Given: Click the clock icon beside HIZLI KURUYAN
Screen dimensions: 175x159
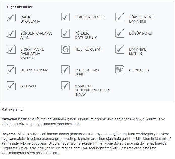Looking at the screenshot, I should pyautogui.click(x=65, y=49).
